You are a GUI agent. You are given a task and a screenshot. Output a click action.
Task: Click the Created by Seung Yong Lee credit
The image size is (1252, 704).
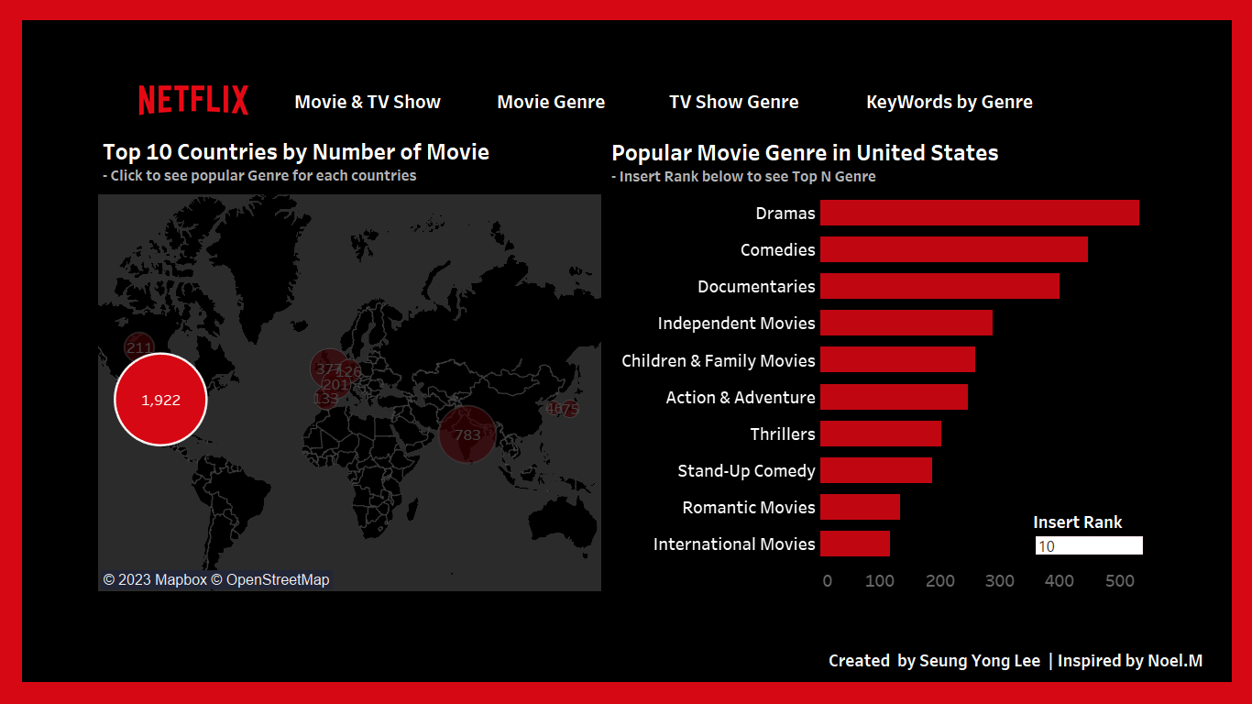click(934, 661)
